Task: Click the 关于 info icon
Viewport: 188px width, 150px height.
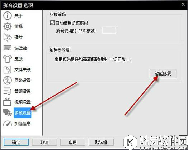Action: click(8, 15)
